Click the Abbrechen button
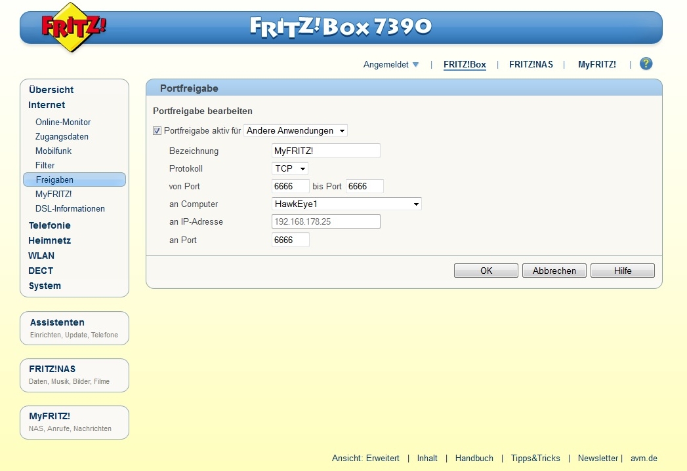 click(554, 271)
